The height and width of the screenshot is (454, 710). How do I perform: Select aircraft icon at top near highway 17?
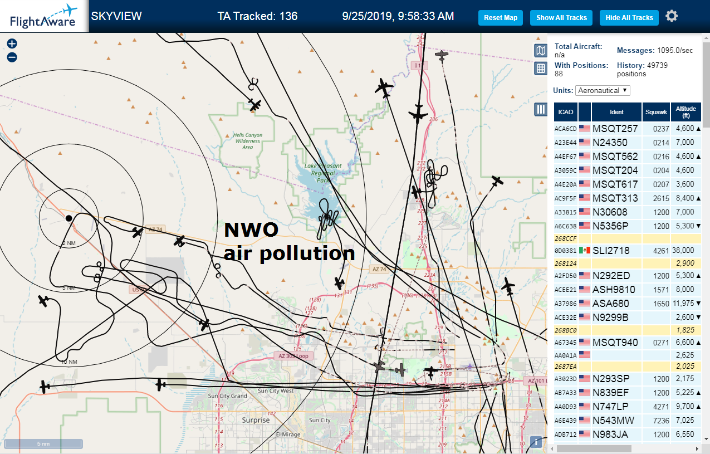click(x=442, y=55)
